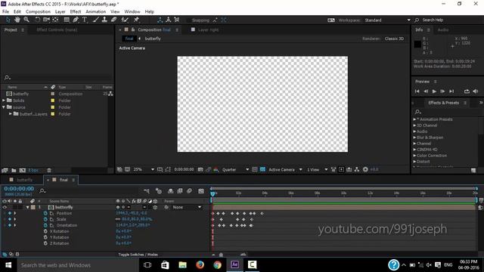Hide the butterfly layer with eye icon
Image resolution: width=484 pixels, height=272 pixels.
coord(5,208)
